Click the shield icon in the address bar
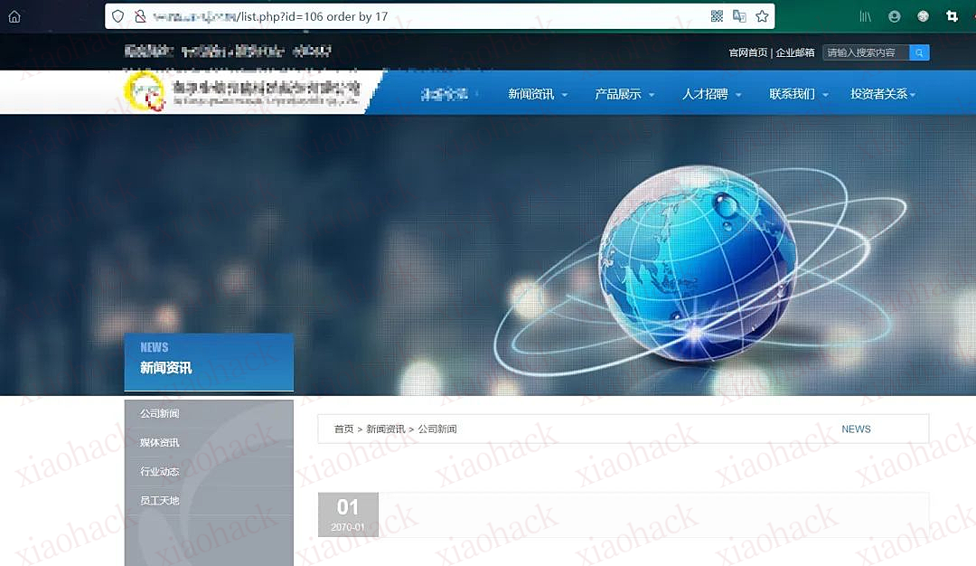This screenshot has width=976, height=566. [117, 16]
